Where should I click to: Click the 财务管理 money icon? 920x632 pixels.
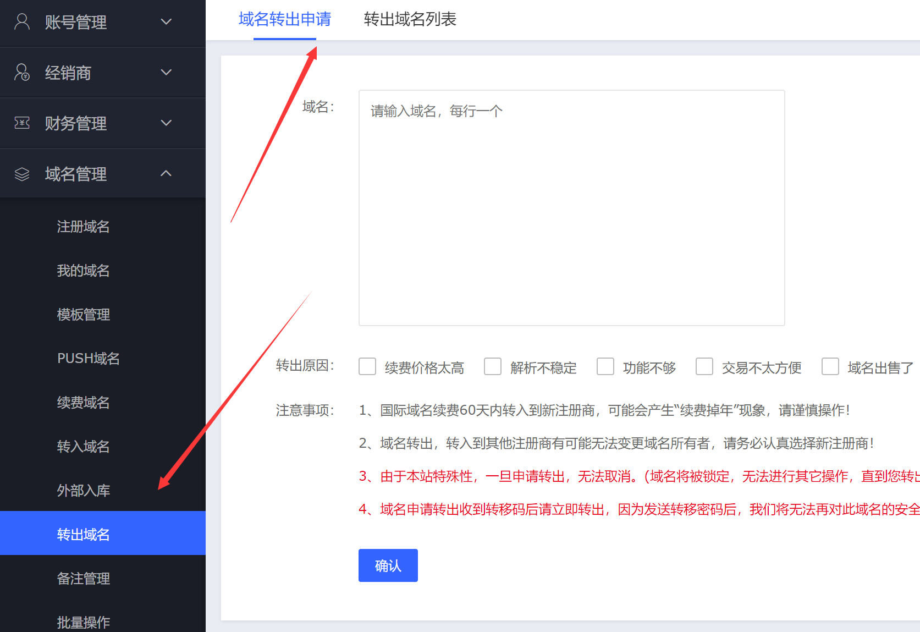coord(22,123)
